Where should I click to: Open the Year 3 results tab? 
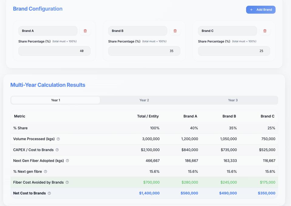click(x=233, y=100)
